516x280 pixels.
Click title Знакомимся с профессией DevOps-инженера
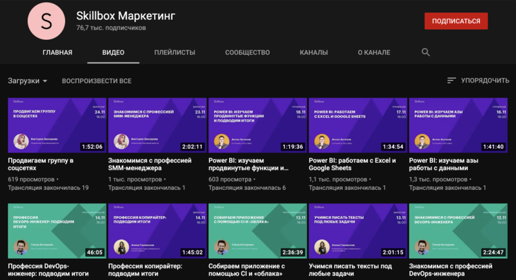click(450, 270)
